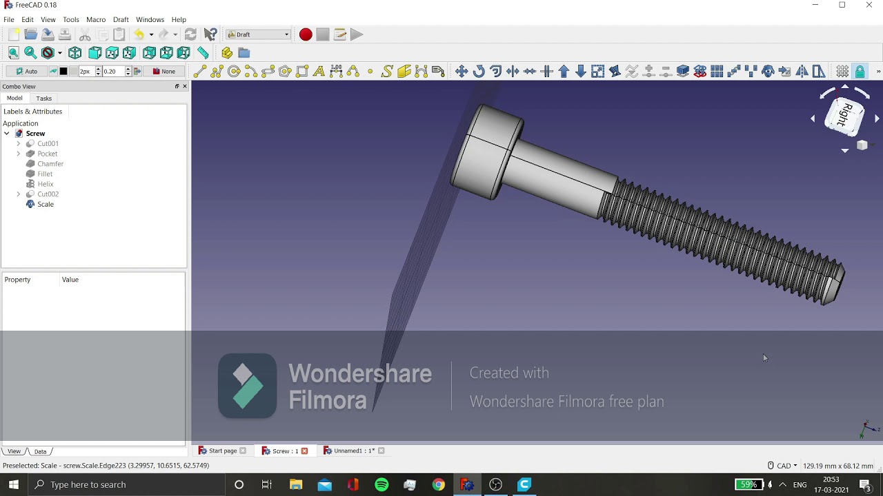Click the None autogroup button
The height and width of the screenshot is (496, 883).
pyautogui.click(x=164, y=72)
